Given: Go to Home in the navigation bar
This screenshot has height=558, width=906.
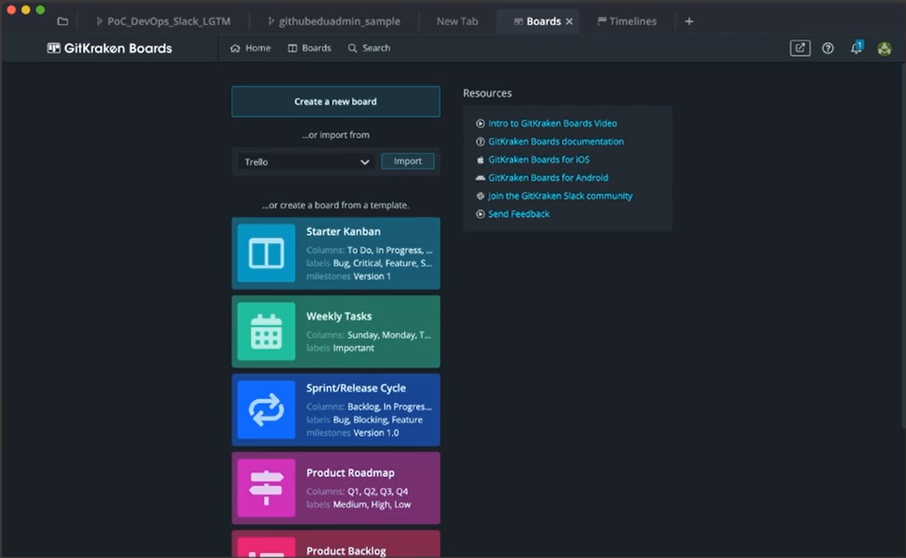Looking at the screenshot, I should (x=251, y=48).
